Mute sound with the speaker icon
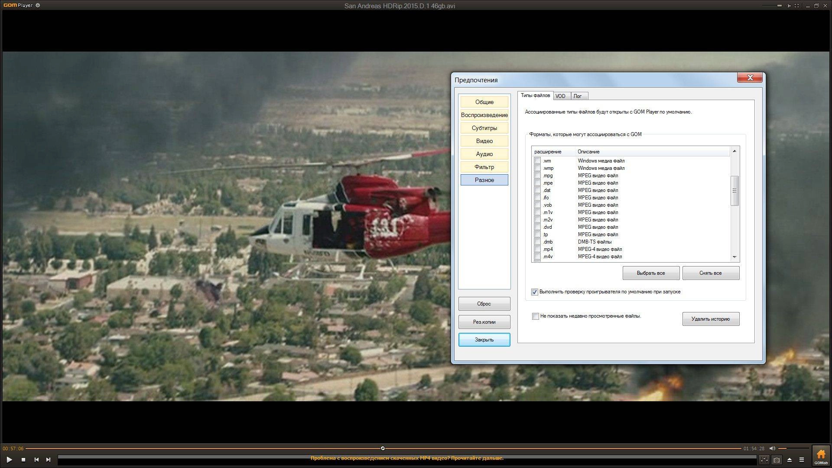Image resolution: width=832 pixels, height=468 pixels. 772,448
